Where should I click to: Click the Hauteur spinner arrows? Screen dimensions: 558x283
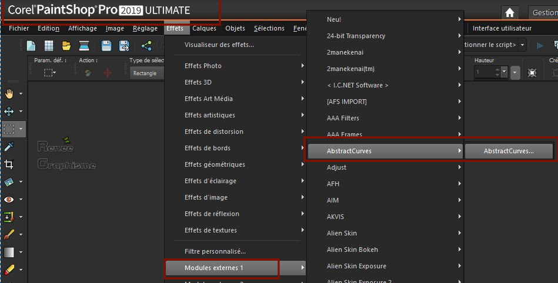click(x=497, y=72)
